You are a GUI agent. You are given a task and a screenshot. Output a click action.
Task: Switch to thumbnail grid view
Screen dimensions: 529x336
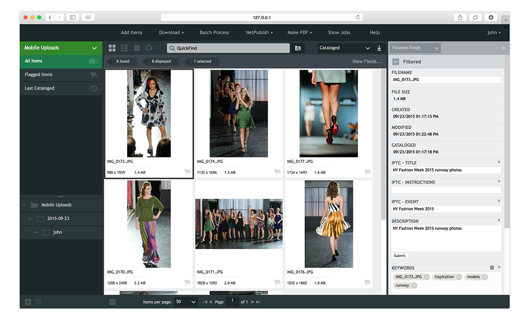pyautogui.click(x=112, y=48)
